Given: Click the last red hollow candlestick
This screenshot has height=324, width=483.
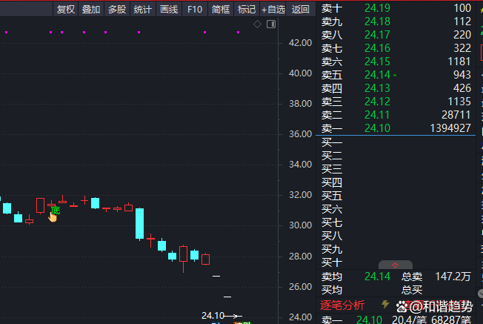Looking at the screenshot, I should point(205,259).
